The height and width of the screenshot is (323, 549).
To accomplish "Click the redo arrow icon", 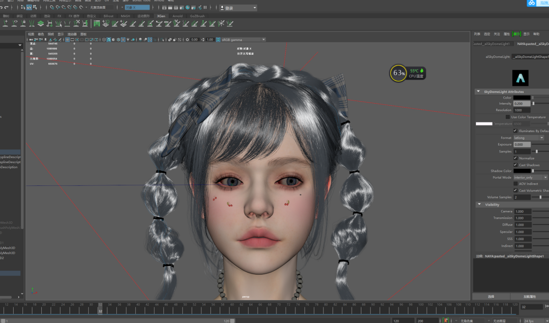I will [6, 7].
